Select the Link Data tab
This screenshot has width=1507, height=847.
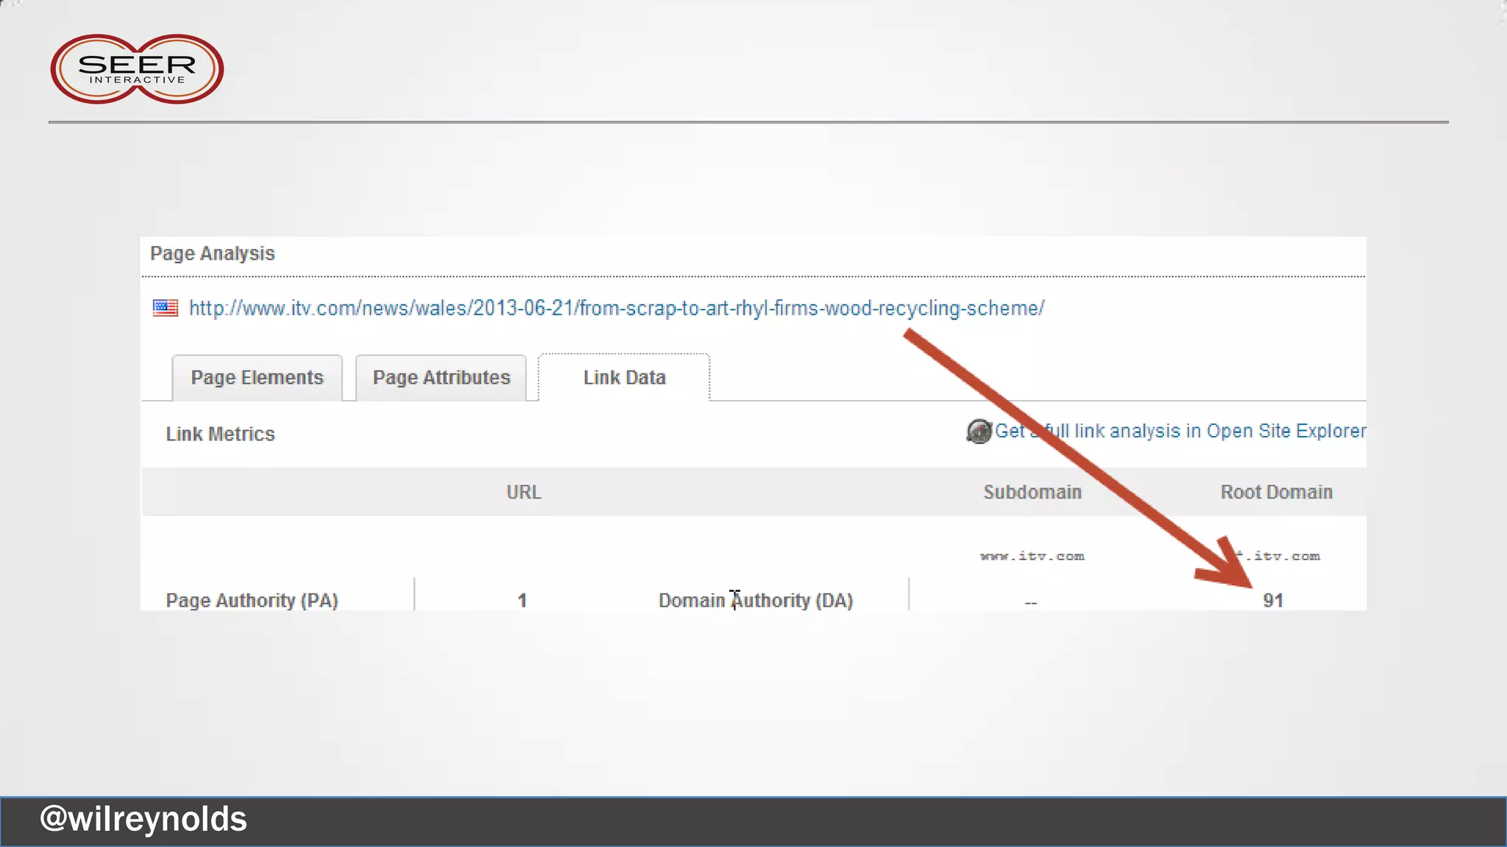[x=624, y=378]
